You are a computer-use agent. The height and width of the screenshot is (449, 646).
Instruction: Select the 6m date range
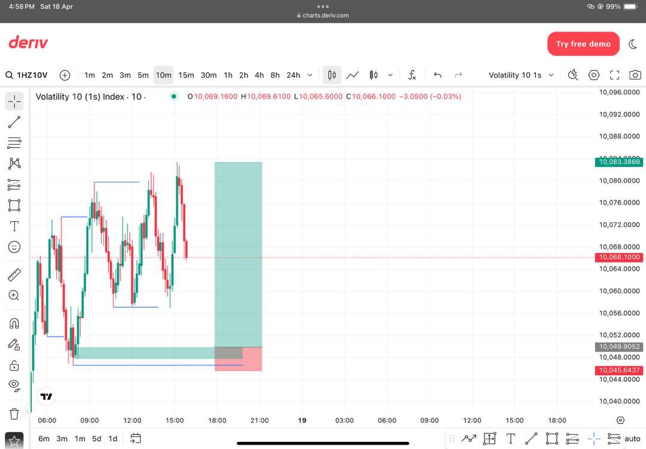44,439
